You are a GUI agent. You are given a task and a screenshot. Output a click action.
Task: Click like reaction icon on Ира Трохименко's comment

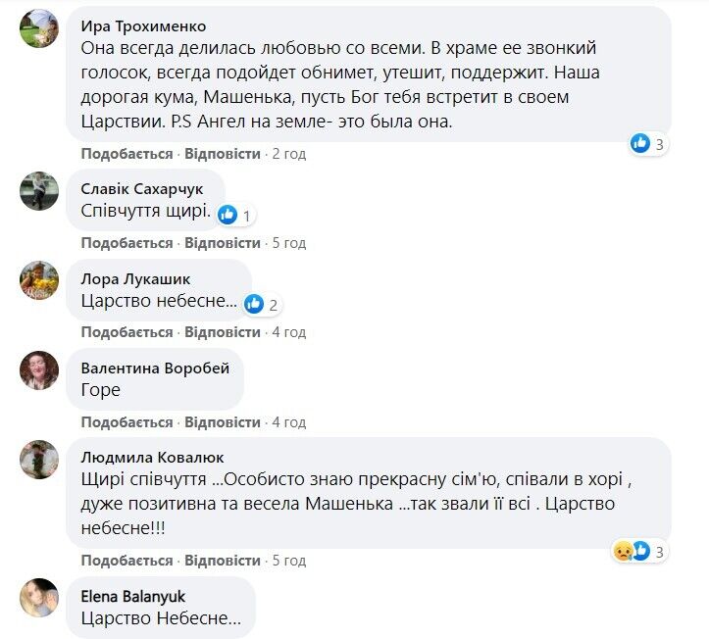640,143
